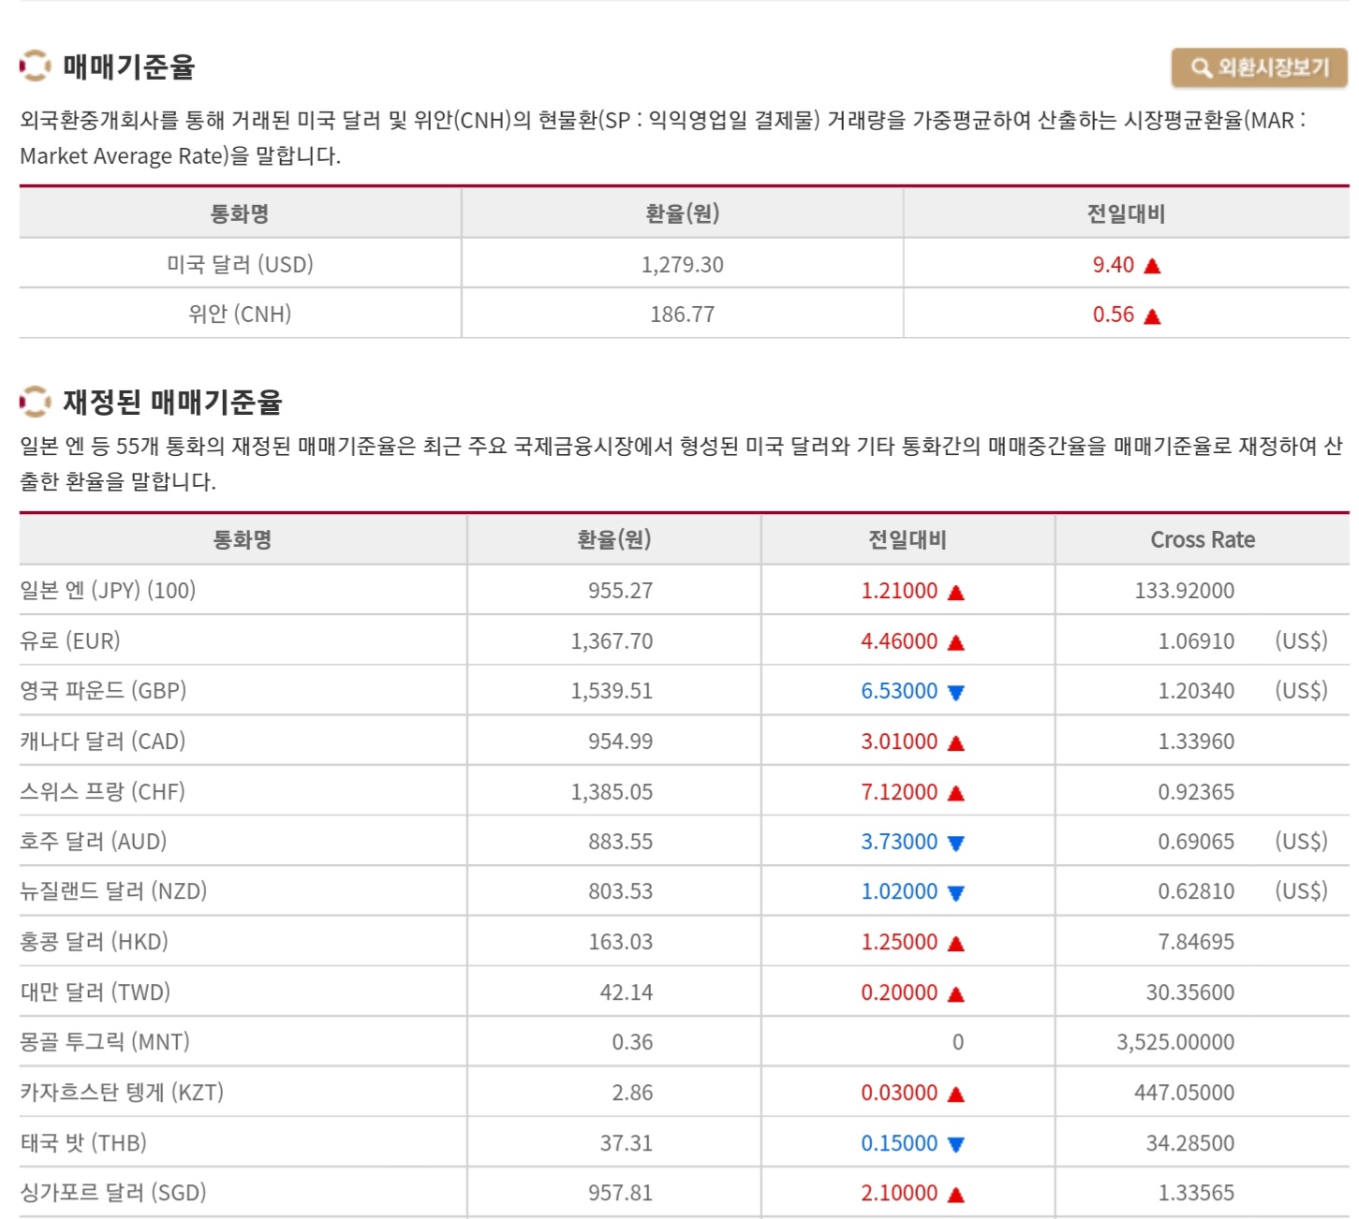Click the CNH rate 186.77
This screenshot has width=1359, height=1219.
682,315
